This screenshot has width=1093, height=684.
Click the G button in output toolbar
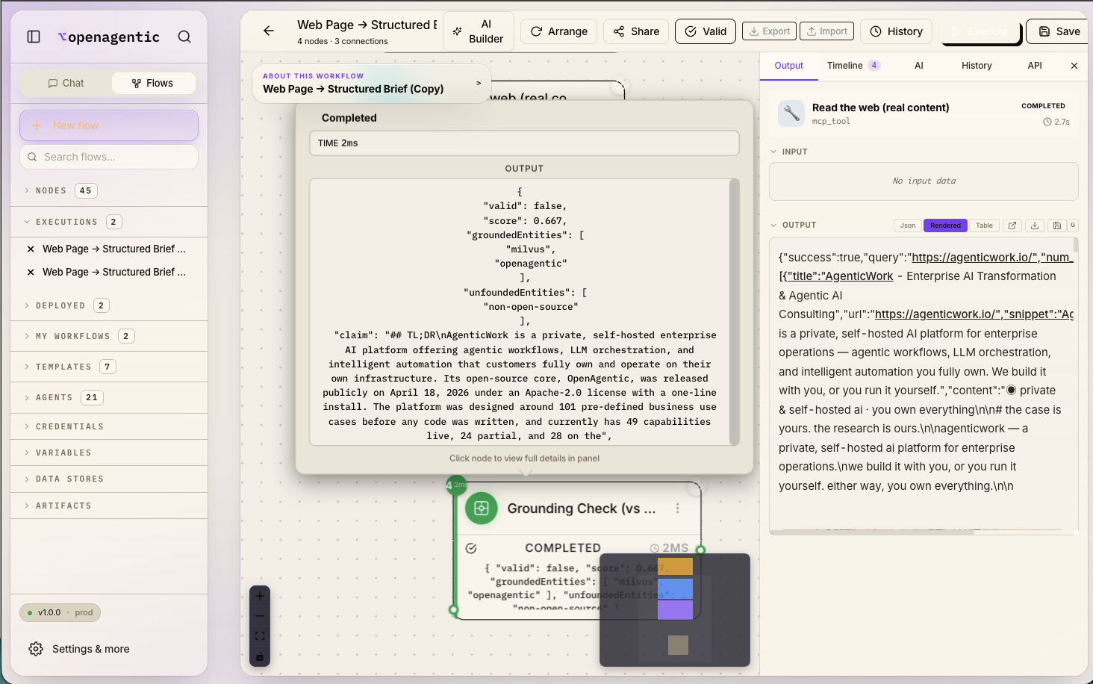(1073, 225)
